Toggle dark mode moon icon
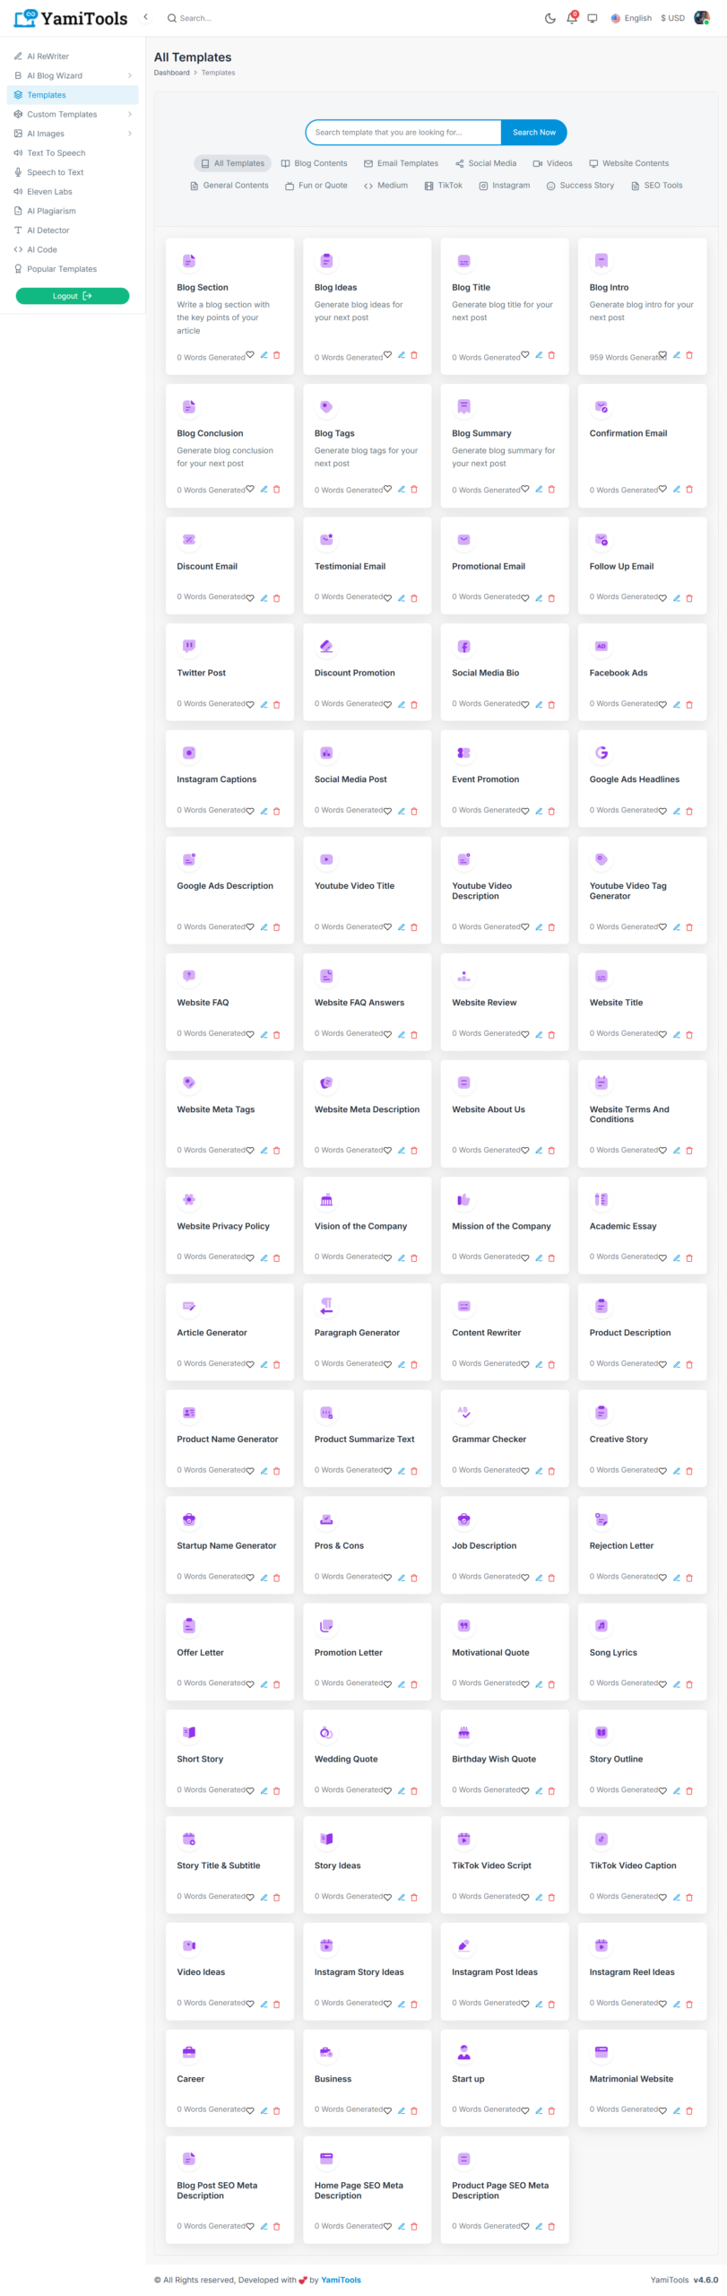This screenshot has width=727, height=2296. [x=550, y=18]
